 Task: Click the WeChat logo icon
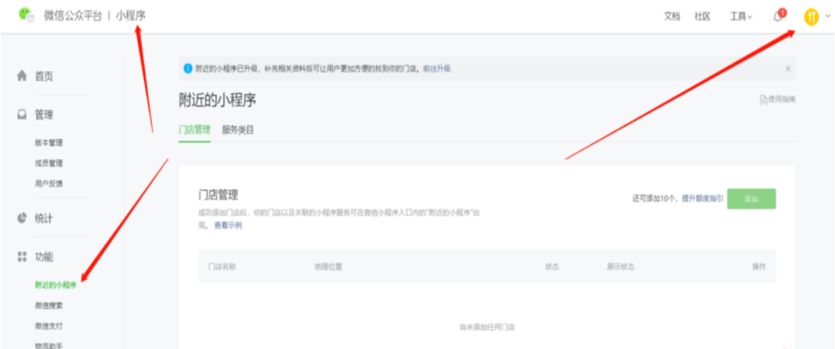tap(27, 16)
